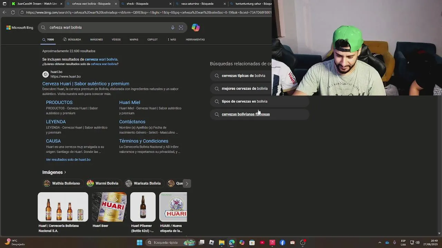The image size is (442, 248).
Task: Select the COPILOT search tab
Action: click(152, 40)
